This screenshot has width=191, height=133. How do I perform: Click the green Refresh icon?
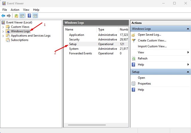click(134, 58)
